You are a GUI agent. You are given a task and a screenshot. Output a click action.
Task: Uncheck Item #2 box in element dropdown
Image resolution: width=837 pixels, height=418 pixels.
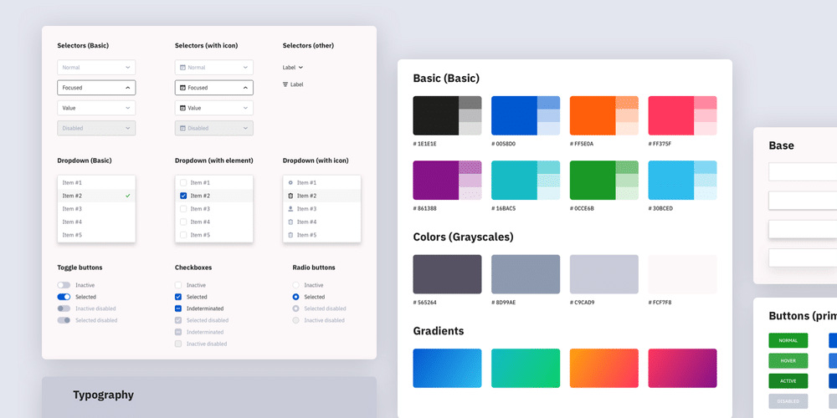click(x=183, y=196)
